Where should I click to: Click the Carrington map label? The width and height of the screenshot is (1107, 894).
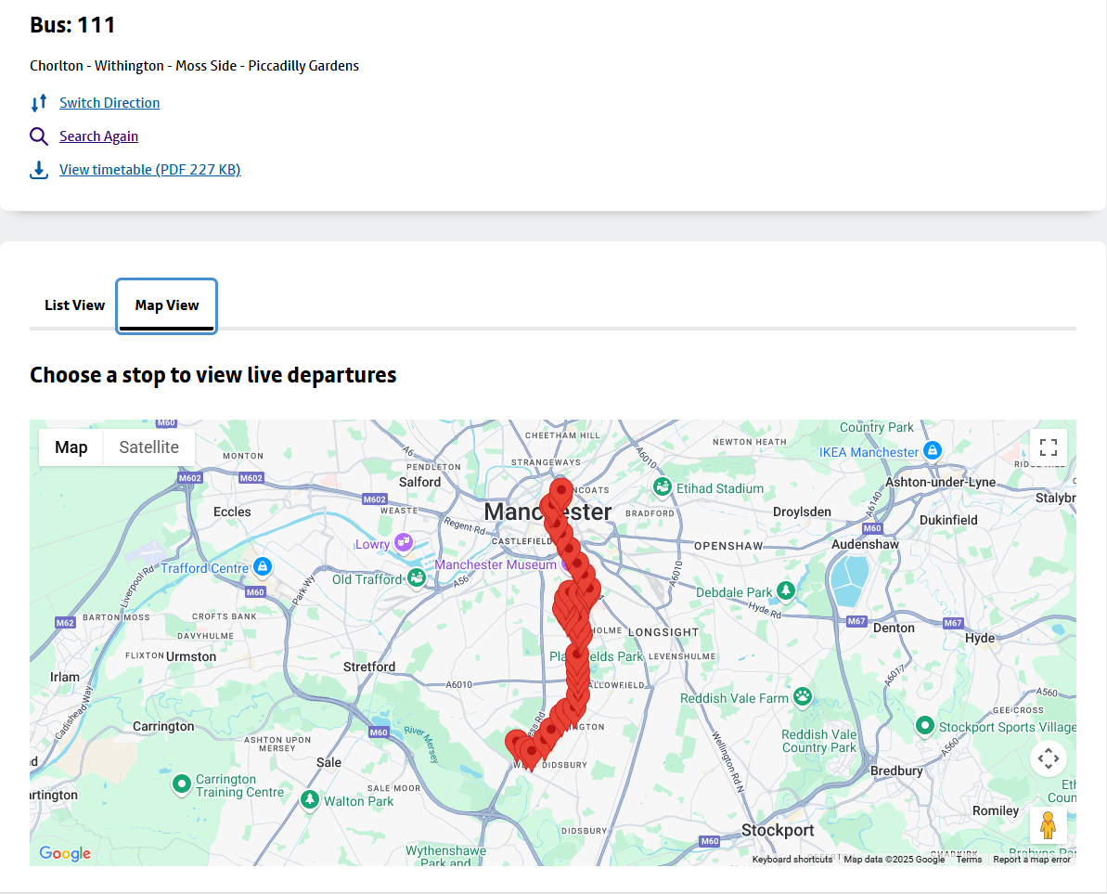point(163,727)
